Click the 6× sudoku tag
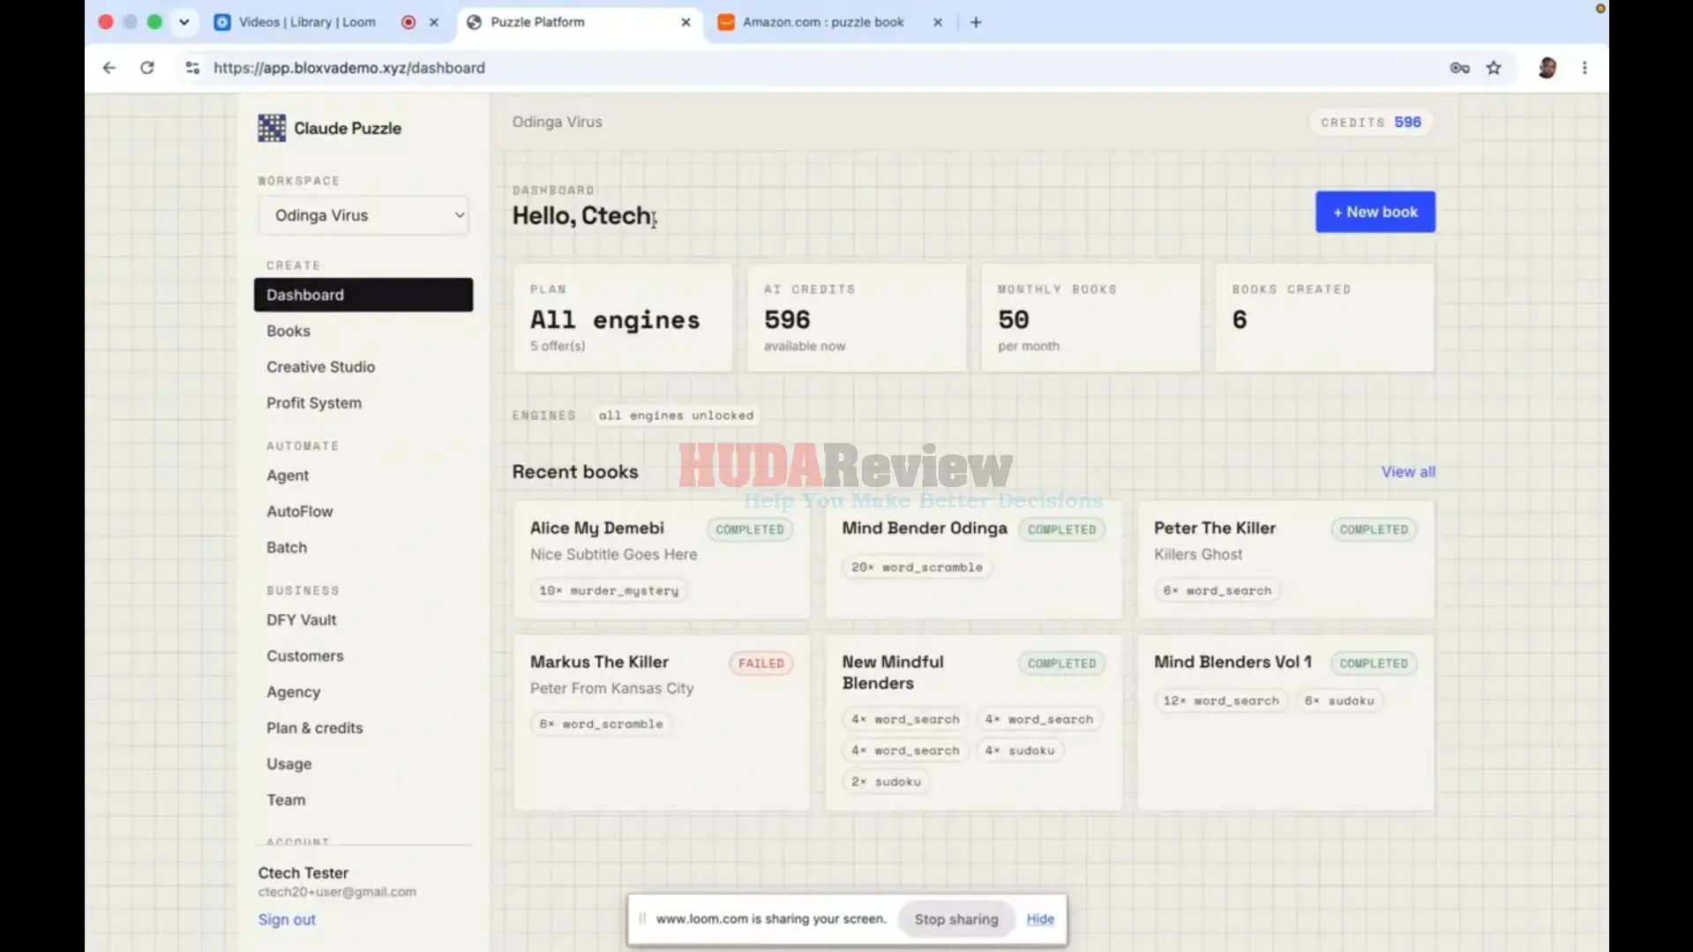Screen dimensions: 1693x952 click(x=1339, y=701)
